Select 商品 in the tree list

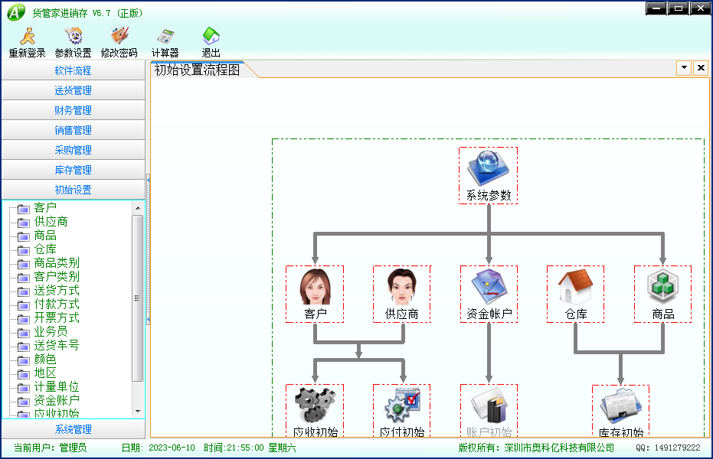tap(45, 235)
